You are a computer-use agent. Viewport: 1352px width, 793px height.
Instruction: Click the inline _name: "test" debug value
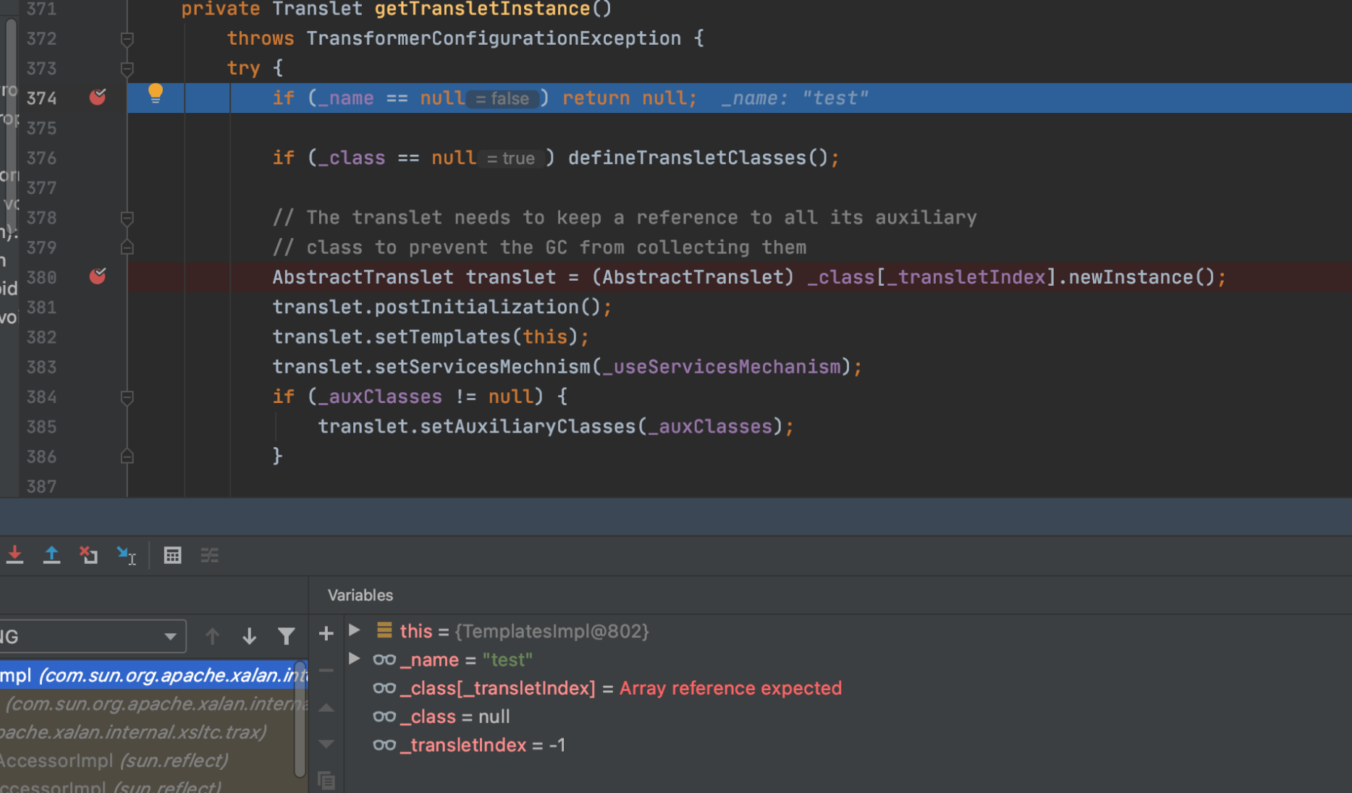795,98
